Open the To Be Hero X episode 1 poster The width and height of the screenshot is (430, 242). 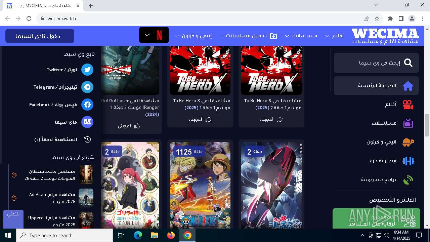200,71
